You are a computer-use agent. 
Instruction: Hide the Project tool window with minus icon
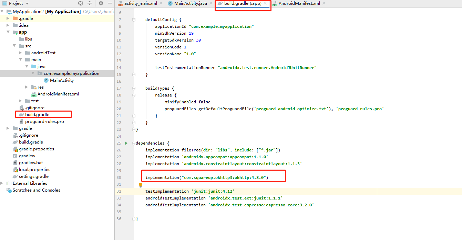tap(110, 3)
